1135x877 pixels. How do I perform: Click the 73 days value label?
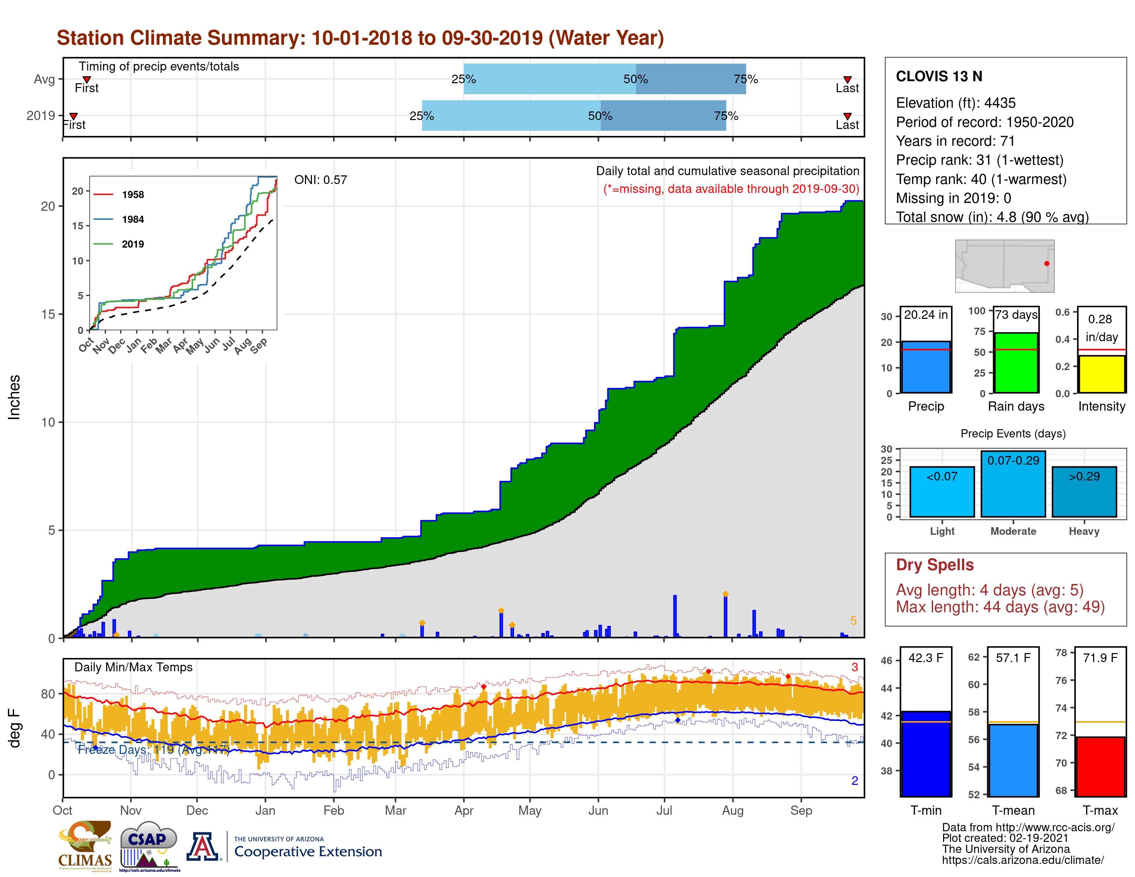1016,315
